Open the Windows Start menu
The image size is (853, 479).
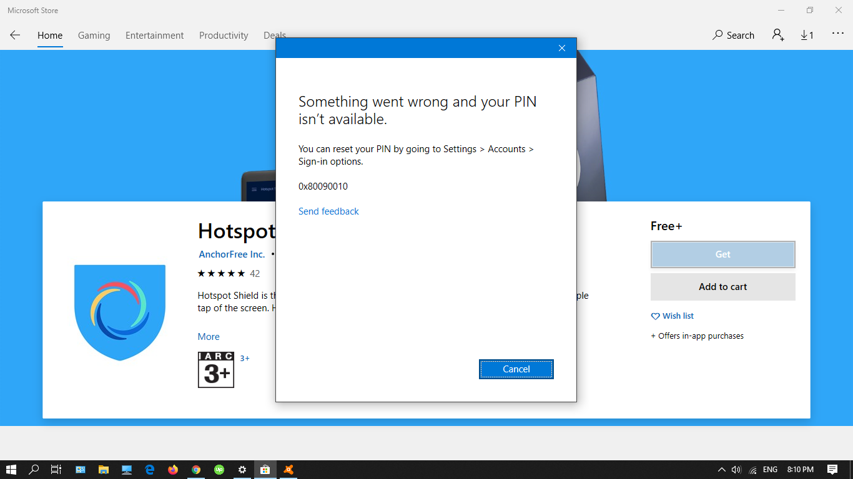[11, 470]
